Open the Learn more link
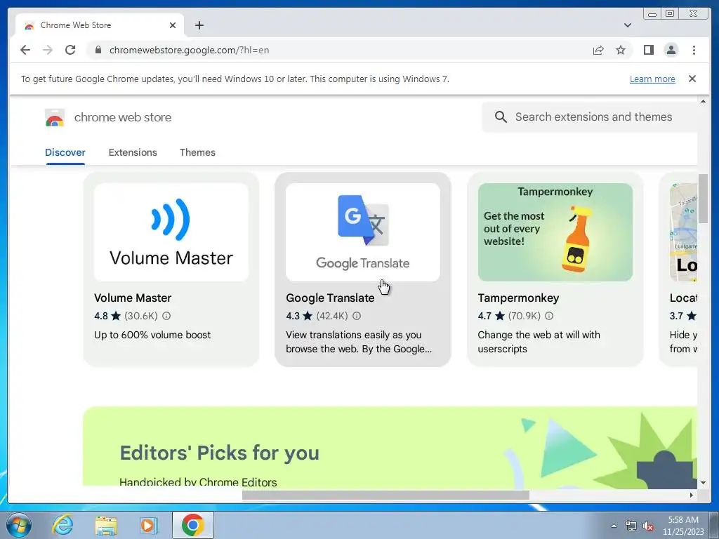This screenshot has width=719, height=539. [x=652, y=79]
